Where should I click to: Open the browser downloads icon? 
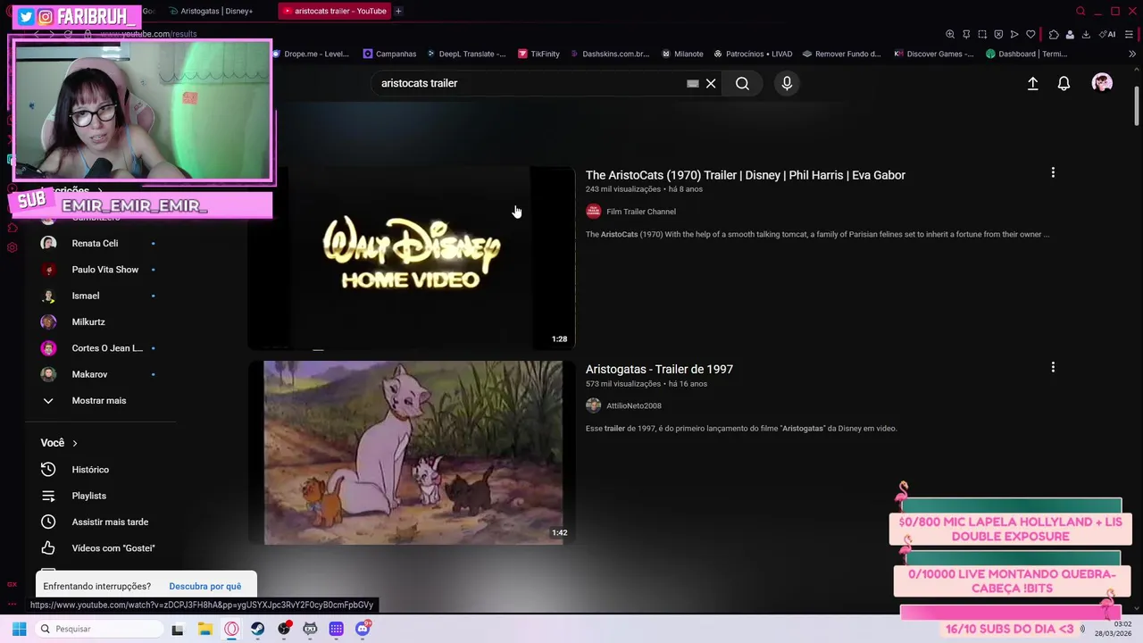pyautogui.click(x=1086, y=34)
